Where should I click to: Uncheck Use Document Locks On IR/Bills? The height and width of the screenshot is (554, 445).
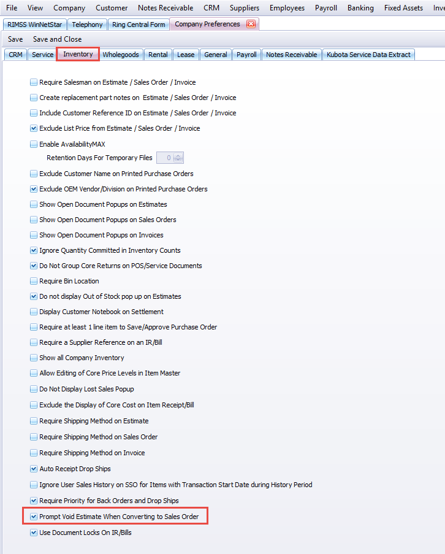pos(34,533)
